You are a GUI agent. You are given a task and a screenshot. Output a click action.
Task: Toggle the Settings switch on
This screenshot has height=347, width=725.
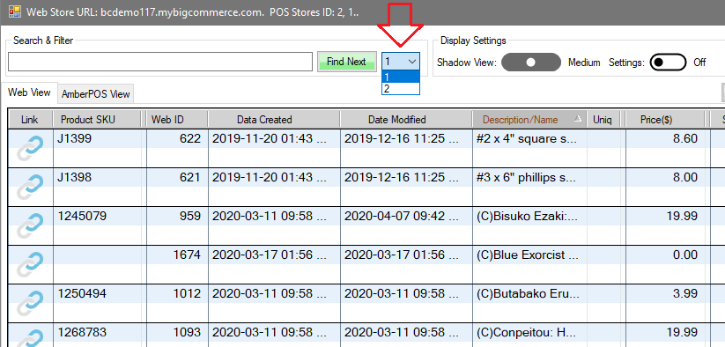pyautogui.click(x=668, y=62)
